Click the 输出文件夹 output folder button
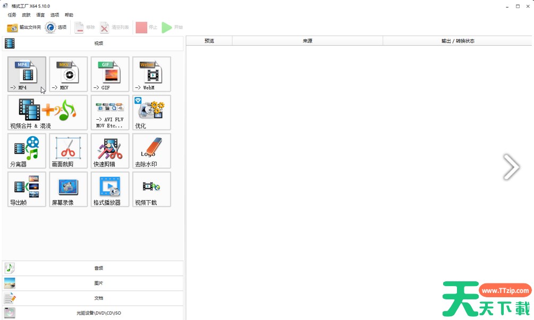The height and width of the screenshot is (320, 534). (x=24, y=27)
